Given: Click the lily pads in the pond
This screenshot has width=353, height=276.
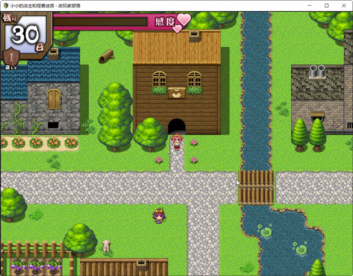Looking at the screenshot, I should pyautogui.click(x=266, y=232).
